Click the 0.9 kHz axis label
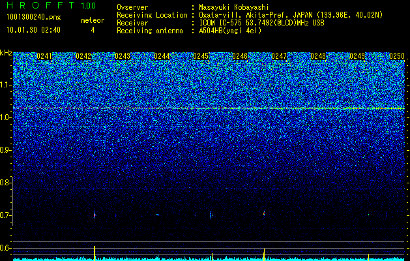The image size is (410, 261). 5,150
